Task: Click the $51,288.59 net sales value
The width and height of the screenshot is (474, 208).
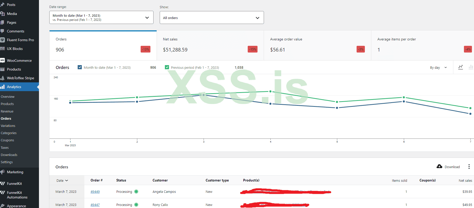Action: click(x=175, y=50)
